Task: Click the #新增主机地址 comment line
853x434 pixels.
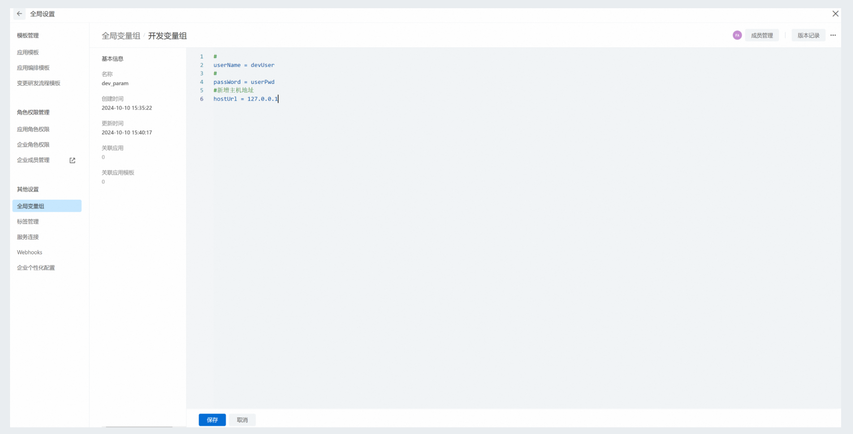Action: (x=233, y=90)
